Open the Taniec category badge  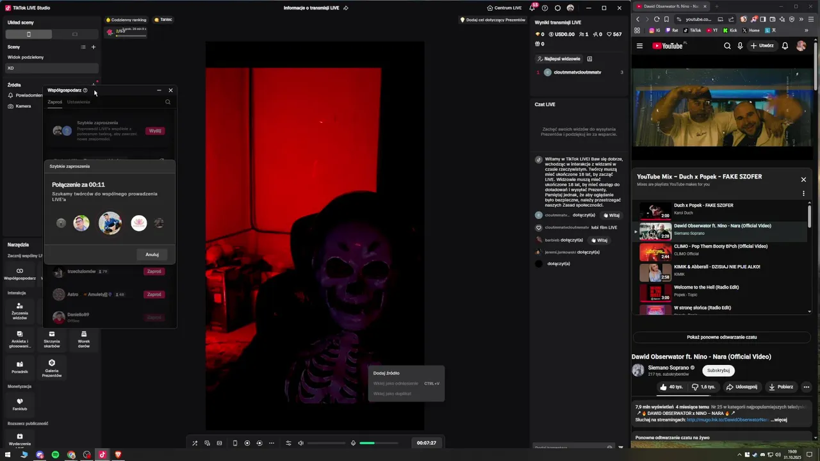(163, 20)
